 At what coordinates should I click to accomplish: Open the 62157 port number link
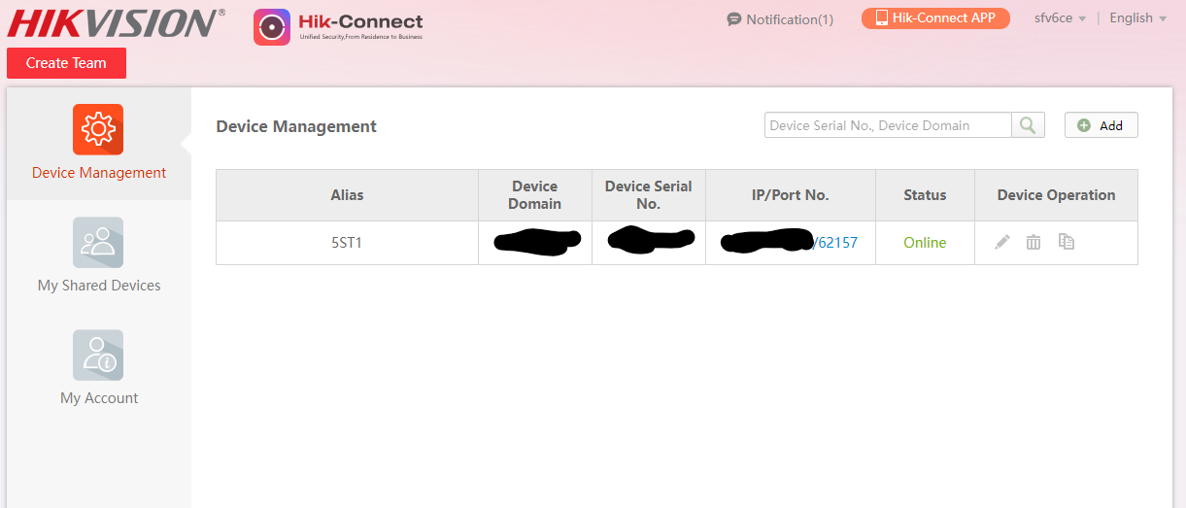coord(837,243)
